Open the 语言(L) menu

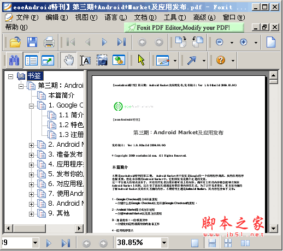(x=116, y=17)
